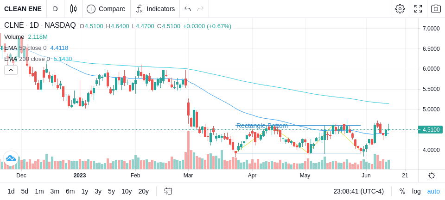Click the Apr time axis label
The image size is (445, 200).
(252, 176)
